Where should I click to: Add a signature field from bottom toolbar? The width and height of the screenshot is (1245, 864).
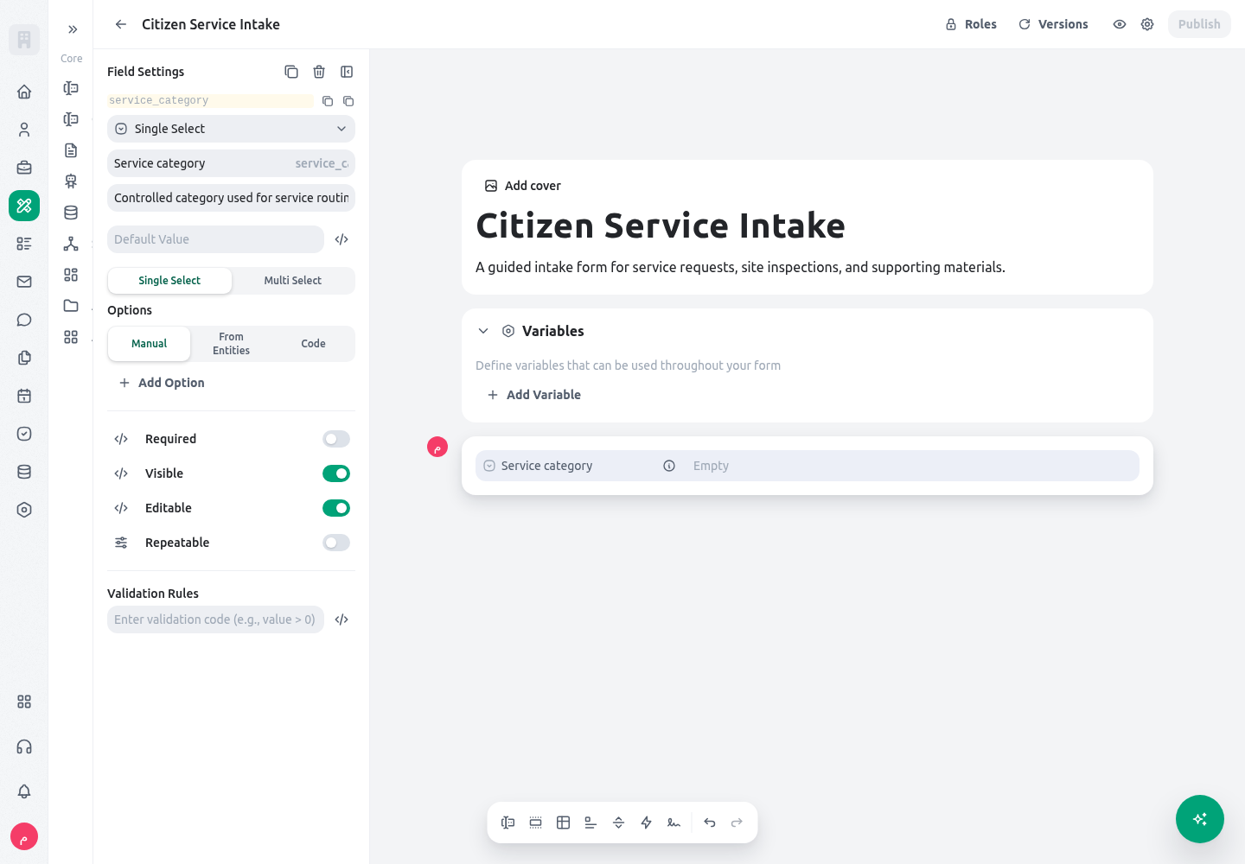pyautogui.click(x=674, y=823)
